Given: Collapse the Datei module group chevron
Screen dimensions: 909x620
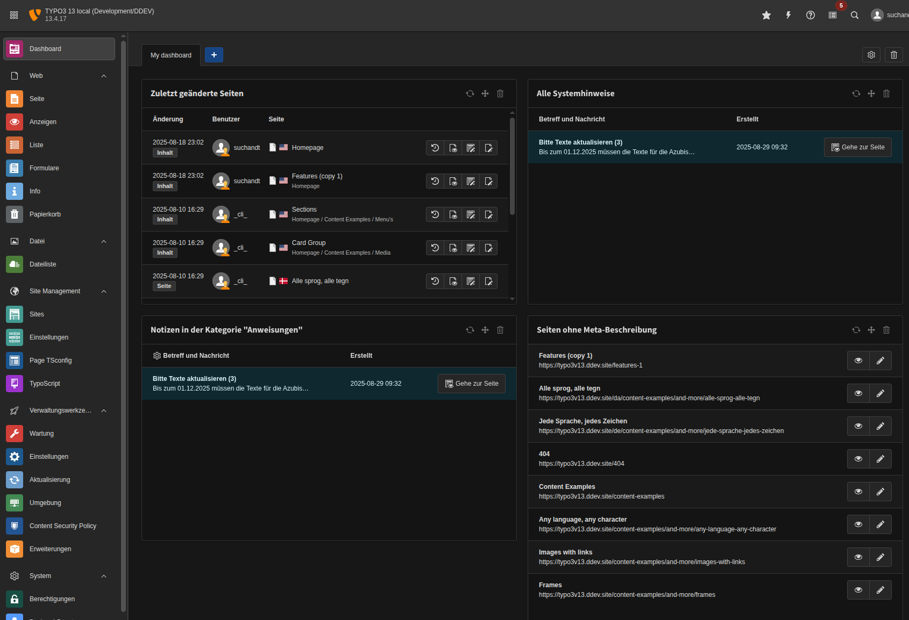Looking at the screenshot, I should [x=104, y=241].
